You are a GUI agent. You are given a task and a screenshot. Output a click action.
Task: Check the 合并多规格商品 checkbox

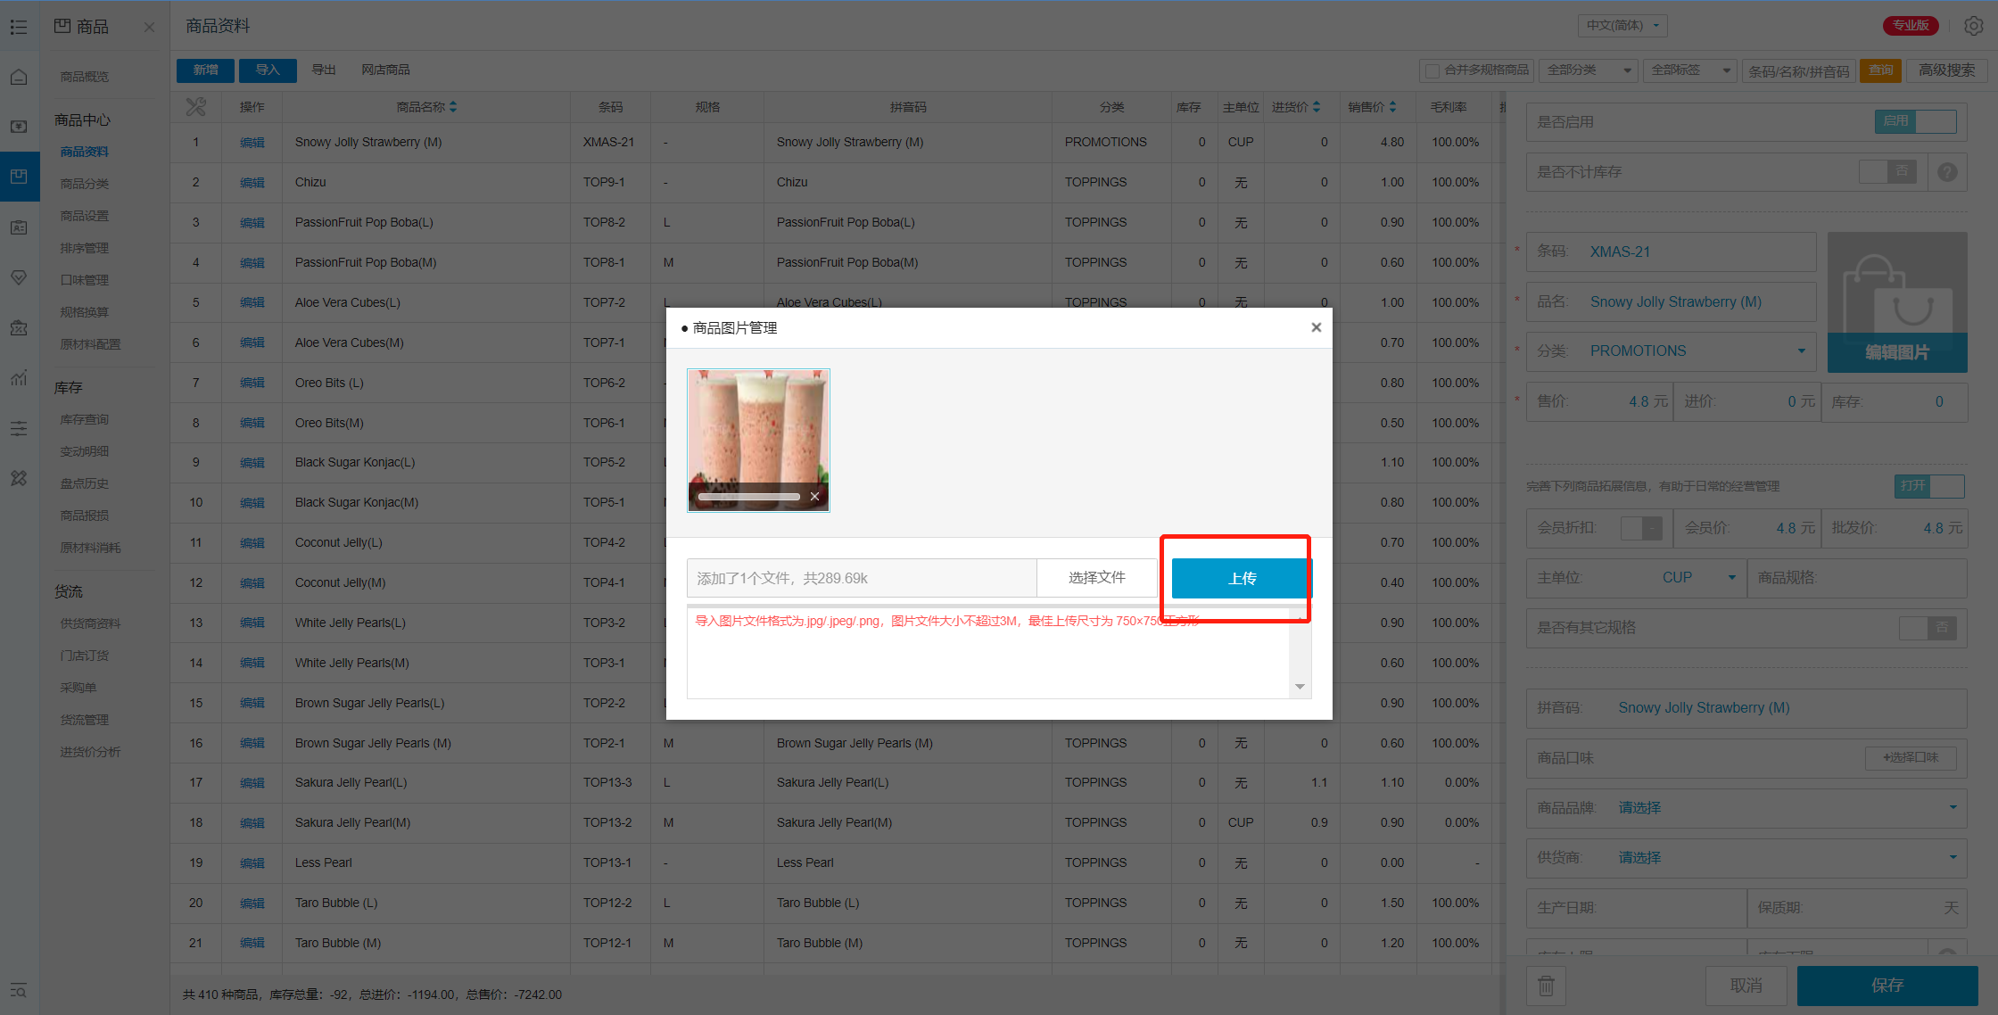pyautogui.click(x=1432, y=70)
